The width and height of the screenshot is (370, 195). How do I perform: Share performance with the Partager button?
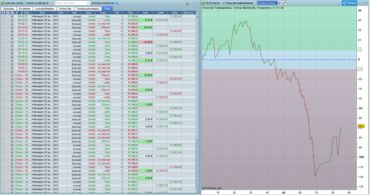(x=349, y=3)
